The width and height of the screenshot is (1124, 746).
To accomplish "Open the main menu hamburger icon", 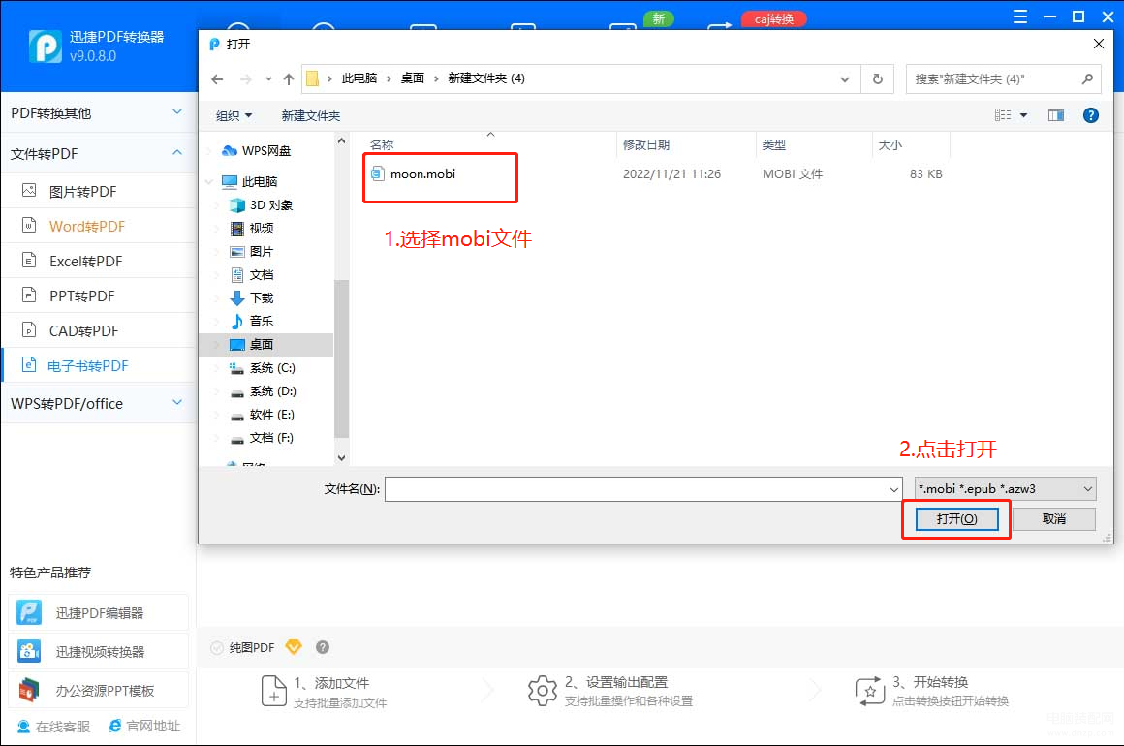I will coord(1020,16).
